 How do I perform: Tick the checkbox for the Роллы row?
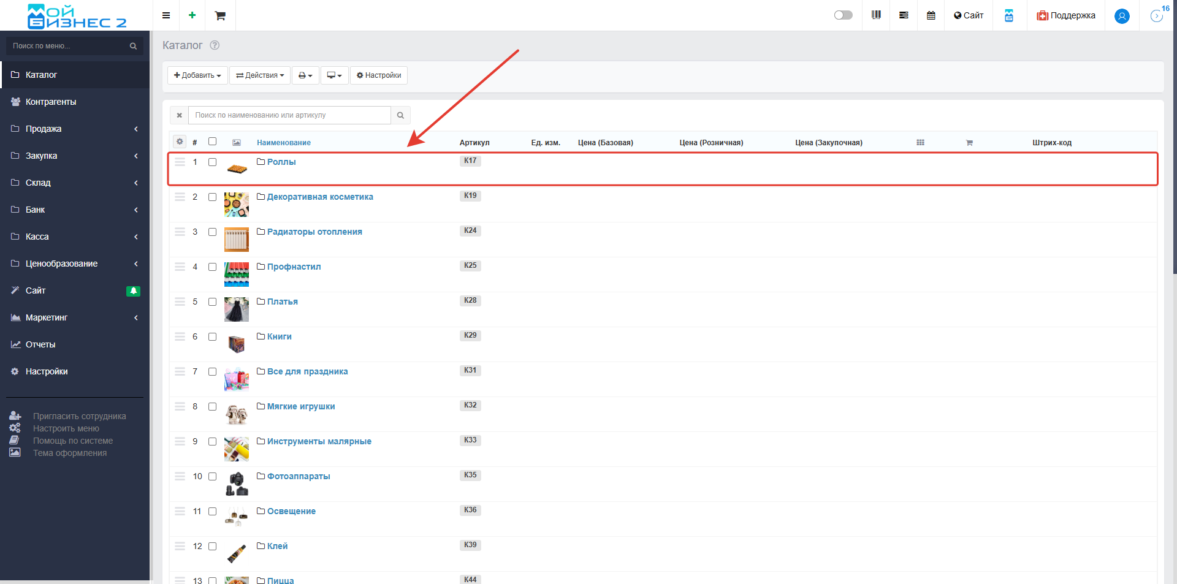(212, 162)
